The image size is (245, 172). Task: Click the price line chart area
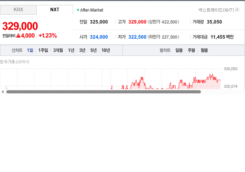[110, 79]
